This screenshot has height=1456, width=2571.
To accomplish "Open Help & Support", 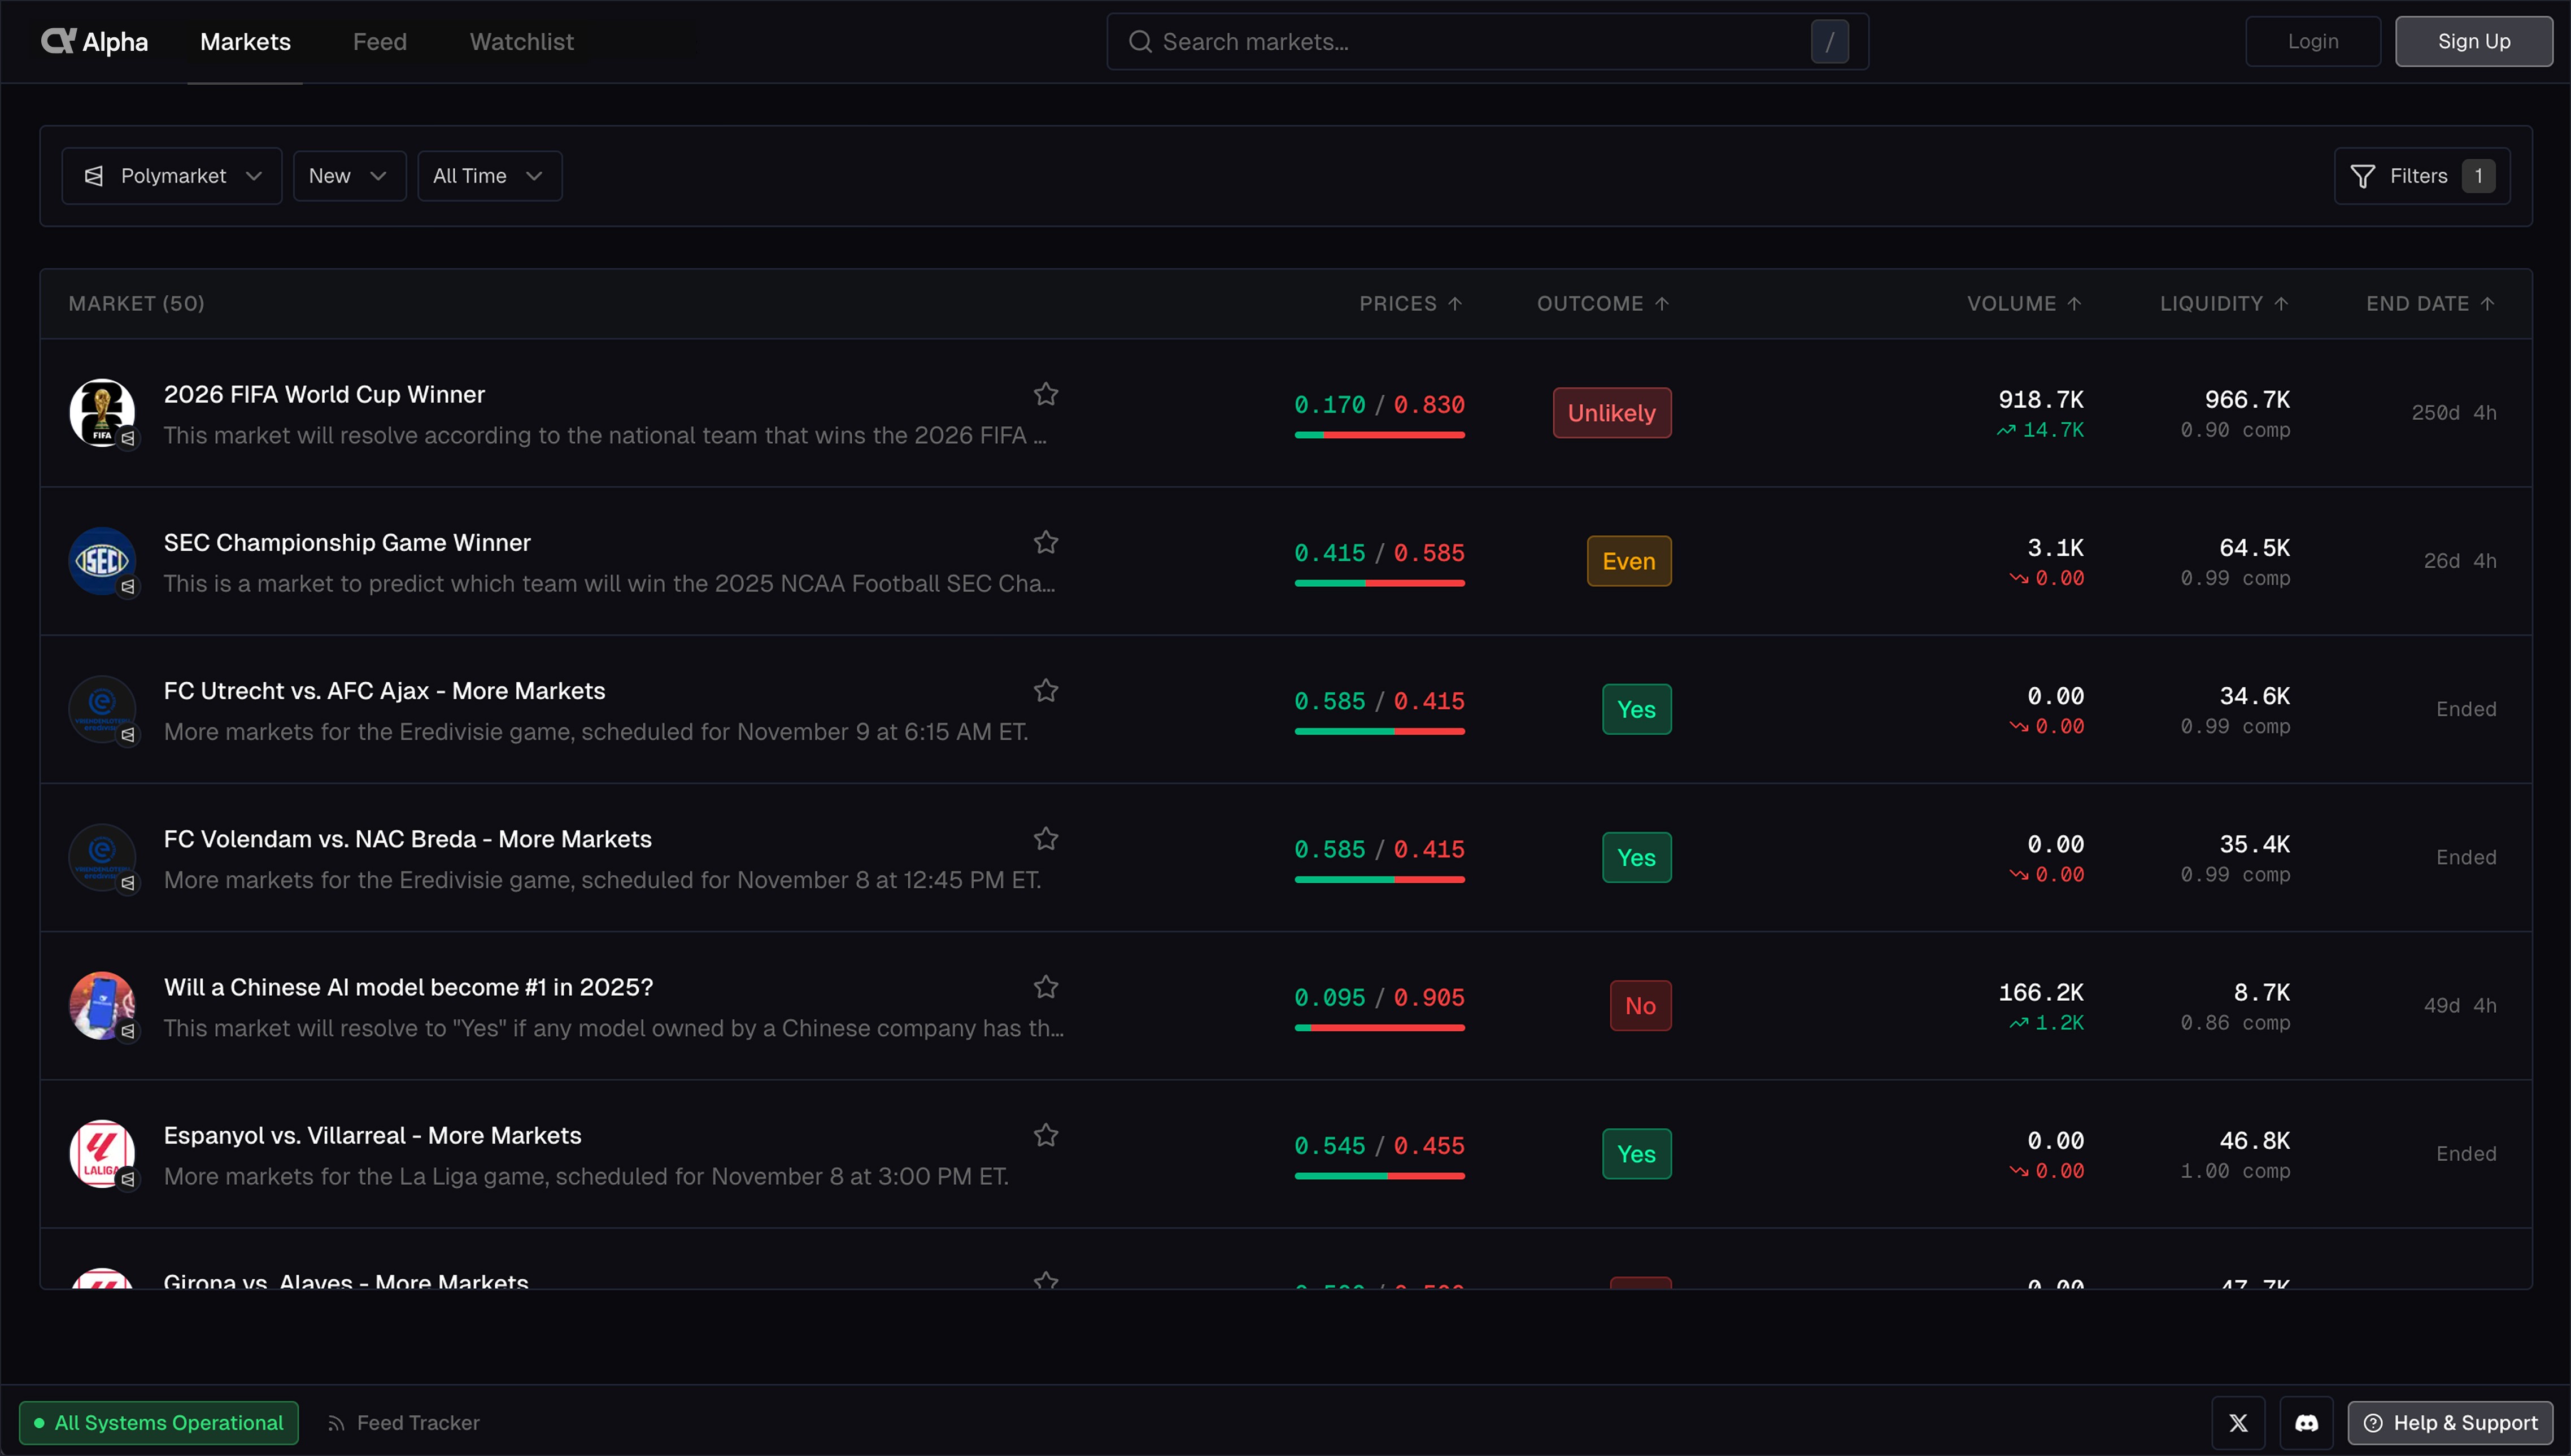I will (x=2450, y=1423).
